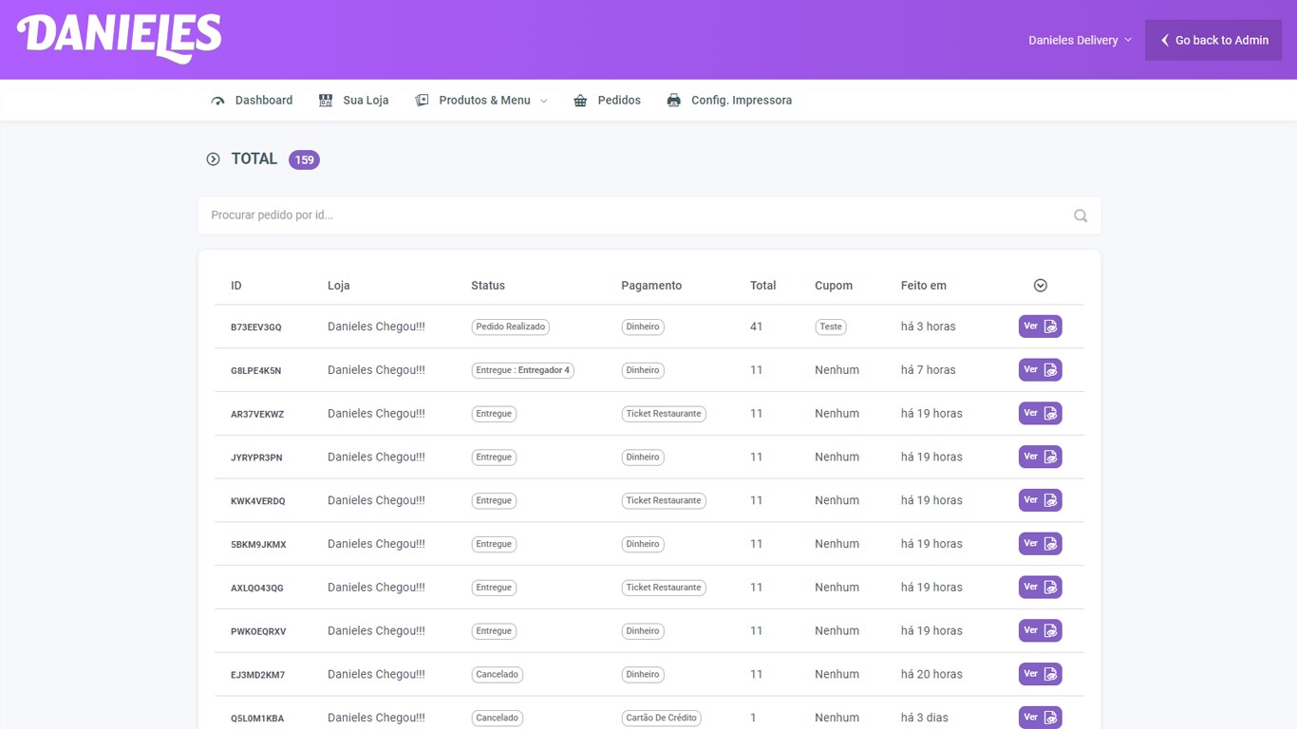The image size is (1297, 729).
Task: Click the Danieles logo
Action: coord(119,39)
